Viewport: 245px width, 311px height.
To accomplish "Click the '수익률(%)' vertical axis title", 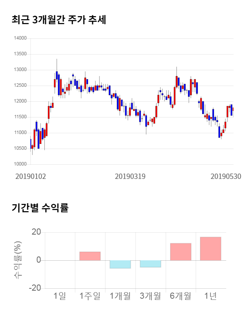I will point(18,260).
